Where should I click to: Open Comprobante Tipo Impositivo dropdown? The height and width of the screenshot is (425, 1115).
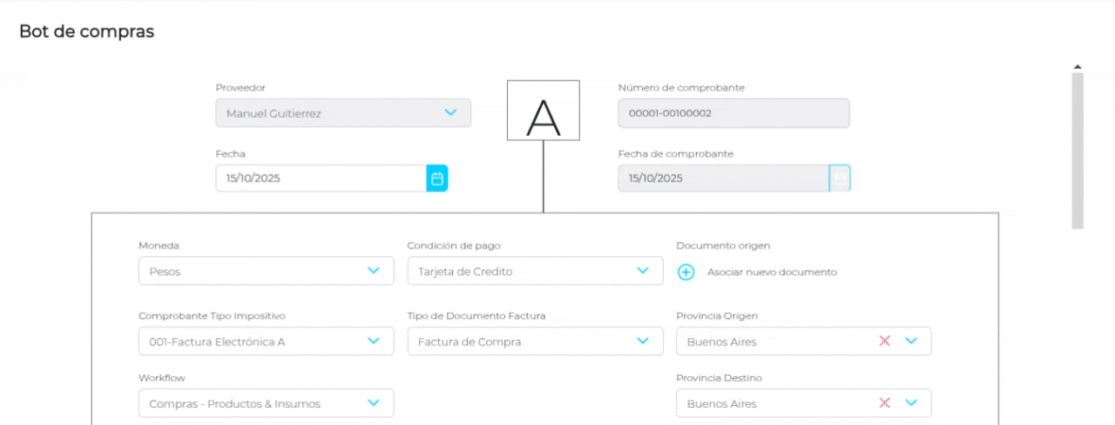point(374,341)
